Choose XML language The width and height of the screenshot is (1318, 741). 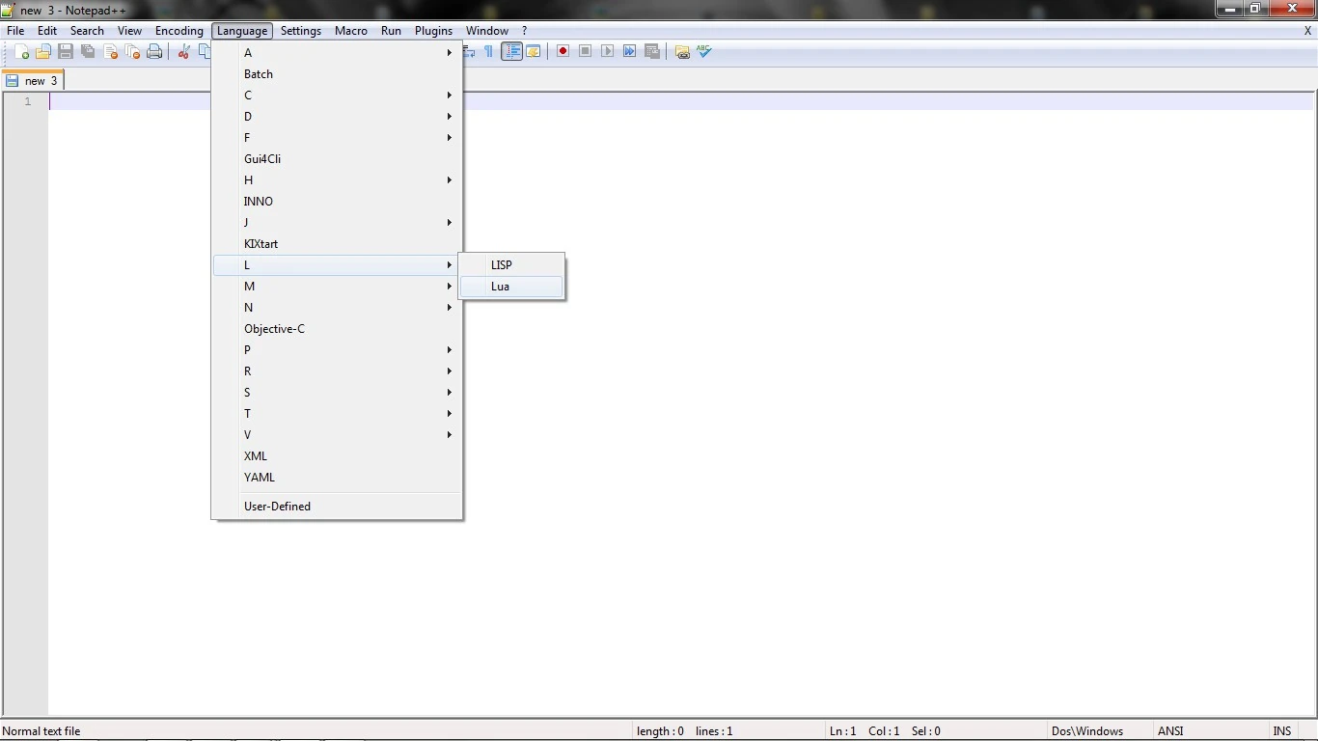click(x=338, y=456)
